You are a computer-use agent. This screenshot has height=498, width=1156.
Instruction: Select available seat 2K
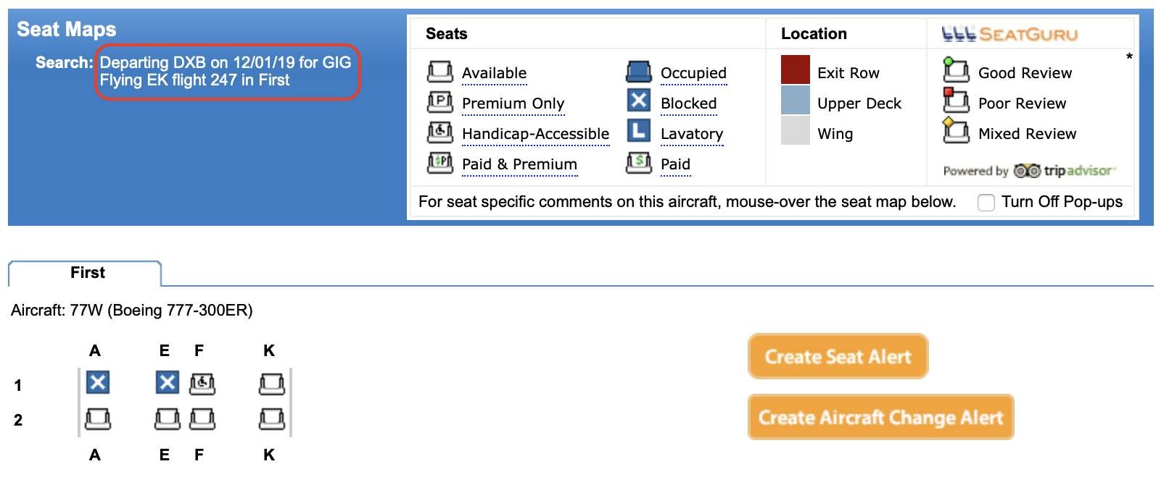[x=272, y=418]
